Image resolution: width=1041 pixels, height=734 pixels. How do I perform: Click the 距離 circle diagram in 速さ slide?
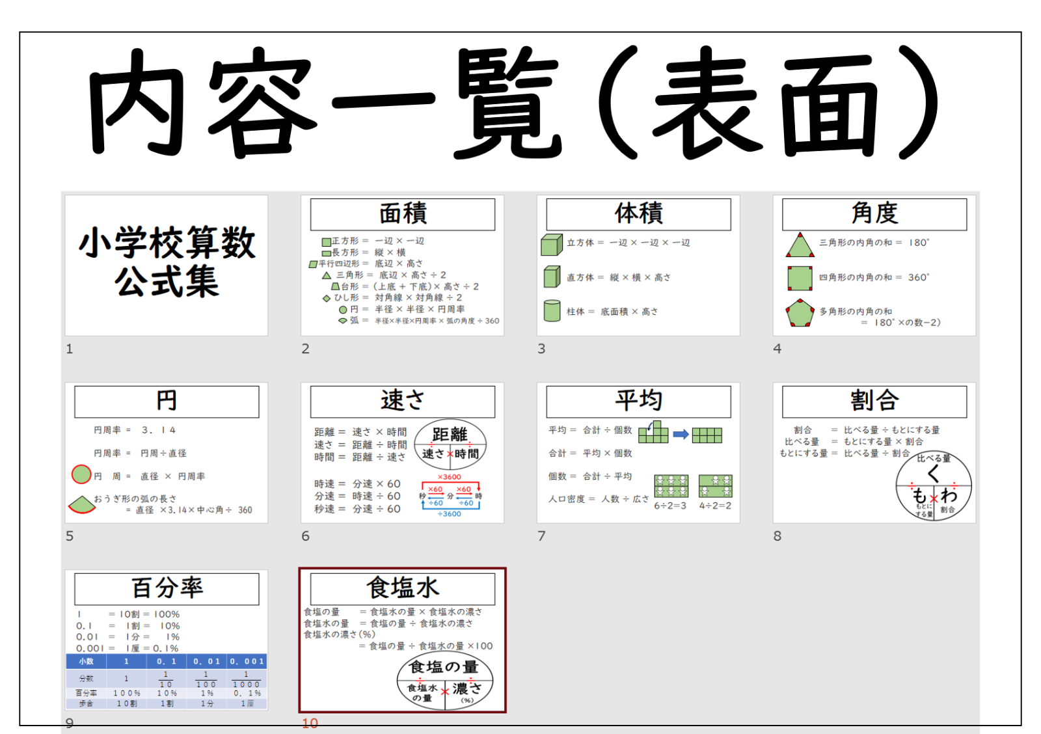point(450,444)
